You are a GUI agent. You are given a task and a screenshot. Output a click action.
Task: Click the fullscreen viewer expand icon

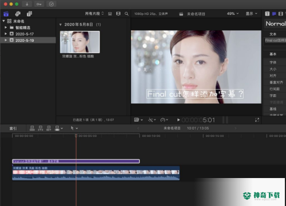point(257,120)
